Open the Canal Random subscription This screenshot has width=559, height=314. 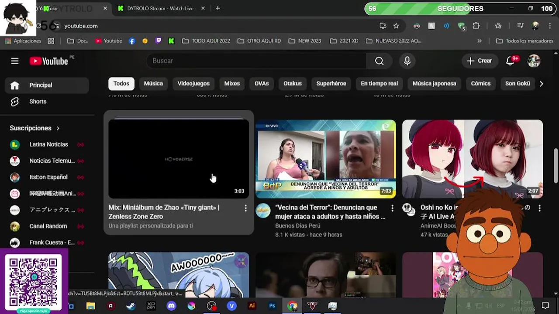pos(47,226)
